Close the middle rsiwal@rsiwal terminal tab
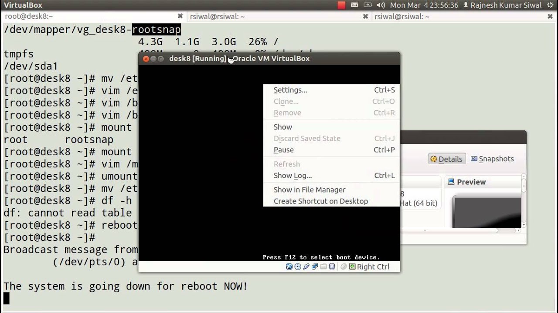The image size is (558, 313). pos(366,17)
